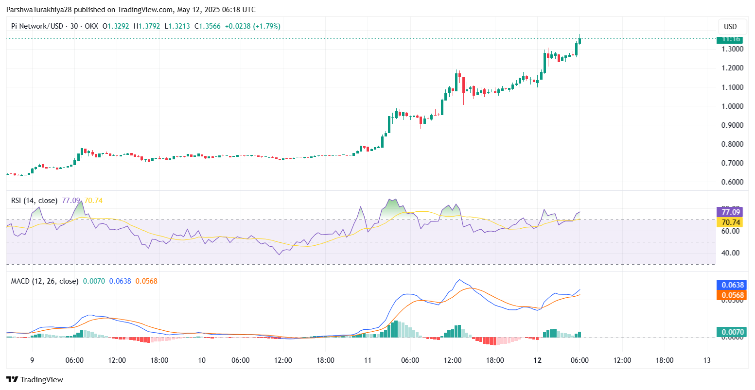Toggle the Pi Network/USD symbol legend
Screen dimensions: 755x390
coord(36,26)
